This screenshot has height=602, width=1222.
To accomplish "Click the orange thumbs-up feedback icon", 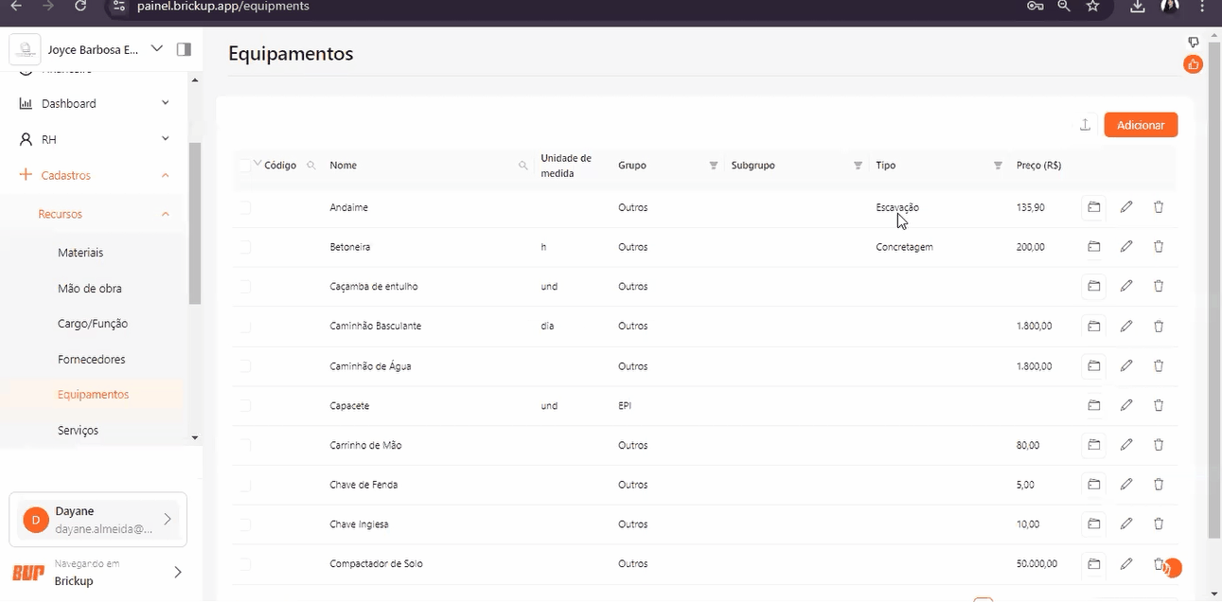I will tap(1193, 64).
